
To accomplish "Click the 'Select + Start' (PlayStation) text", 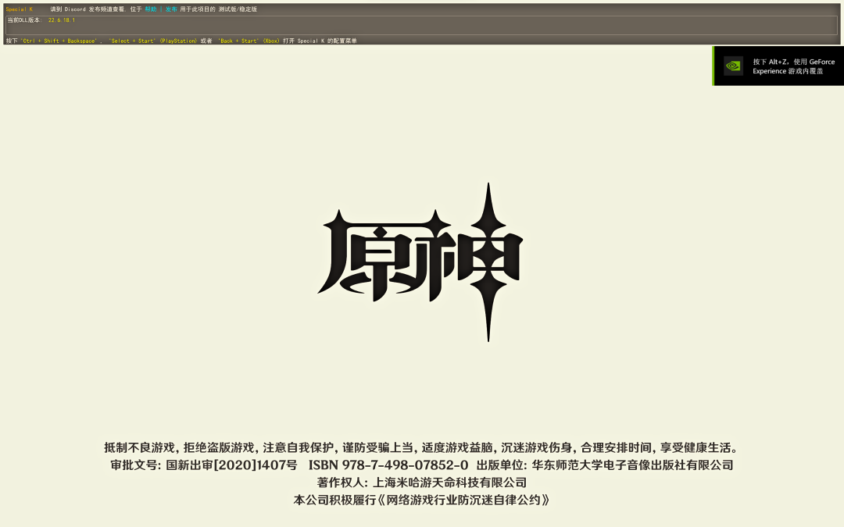I will [153, 41].
